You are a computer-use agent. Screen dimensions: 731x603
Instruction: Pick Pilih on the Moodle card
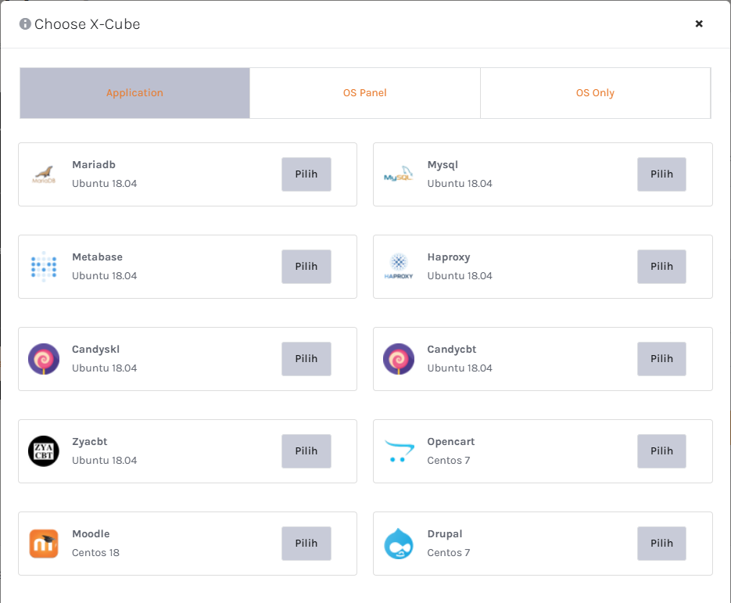[x=306, y=544]
